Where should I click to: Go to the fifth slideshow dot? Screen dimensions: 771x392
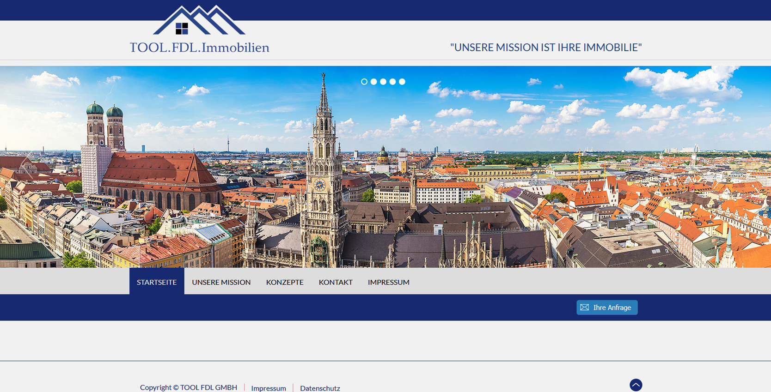(x=402, y=82)
